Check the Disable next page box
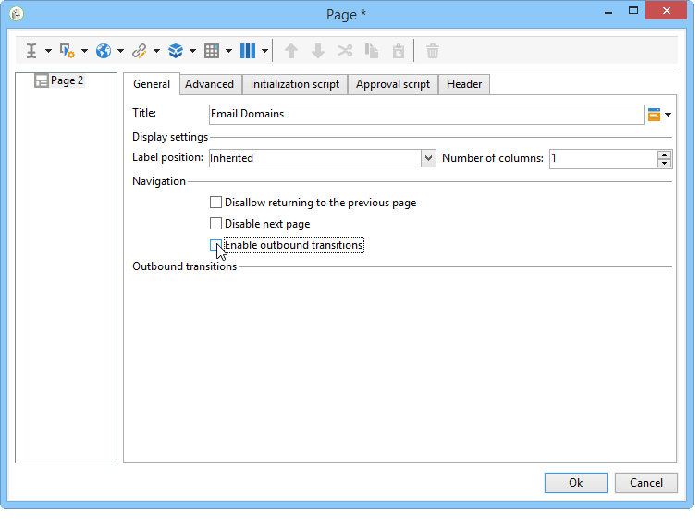This screenshot has width=700, height=519. (x=215, y=223)
